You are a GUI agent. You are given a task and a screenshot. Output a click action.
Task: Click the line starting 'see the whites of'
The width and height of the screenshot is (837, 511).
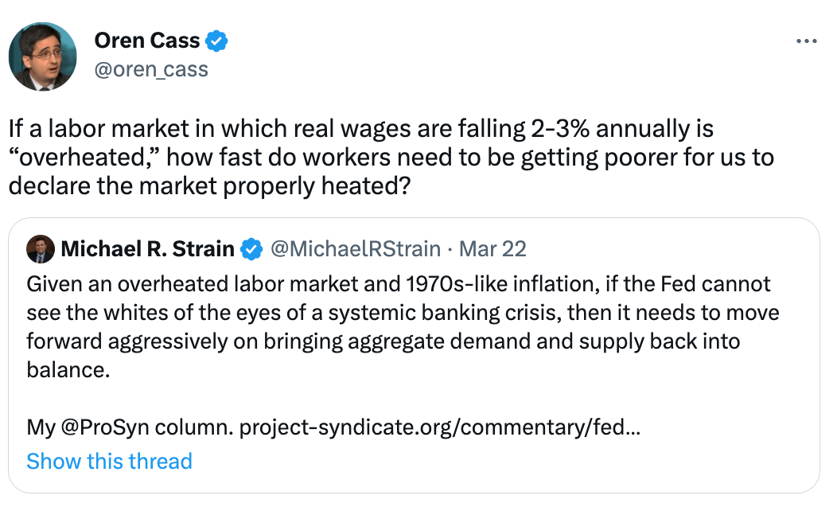pos(403,313)
